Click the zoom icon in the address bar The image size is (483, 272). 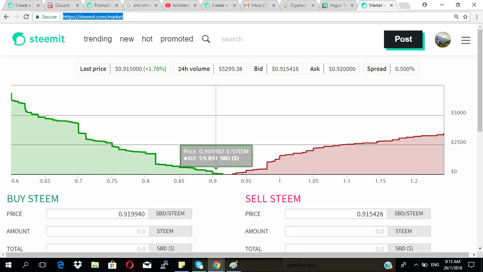pos(457,17)
